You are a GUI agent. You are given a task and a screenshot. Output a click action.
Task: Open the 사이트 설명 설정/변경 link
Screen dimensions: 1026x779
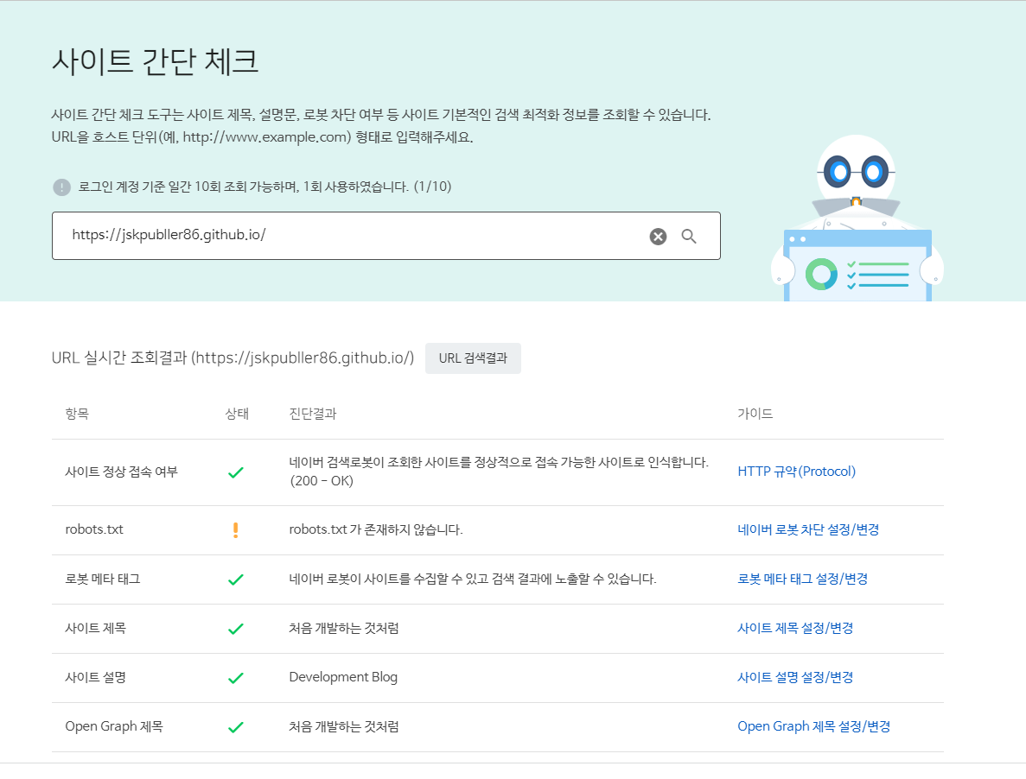795,677
